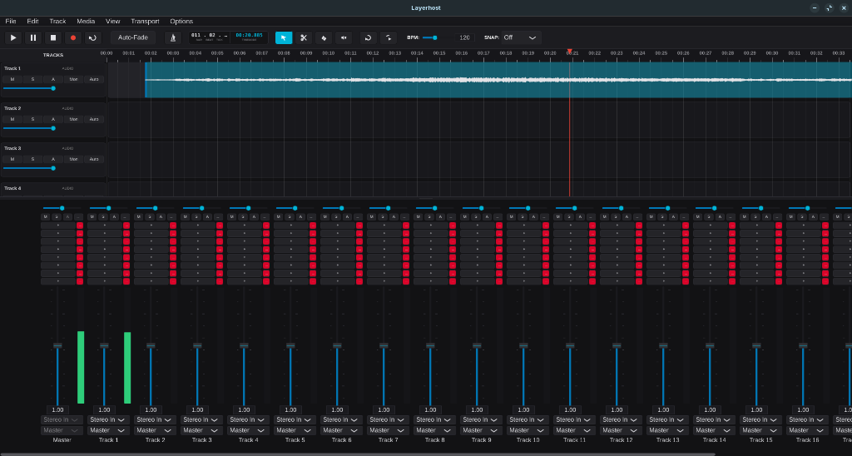Click Mon button on Track 1
Viewport: 852px width, 456px height.
[73, 79]
